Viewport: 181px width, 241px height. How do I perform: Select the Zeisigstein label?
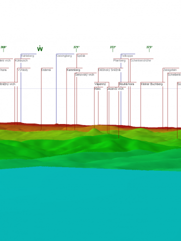[170, 70]
